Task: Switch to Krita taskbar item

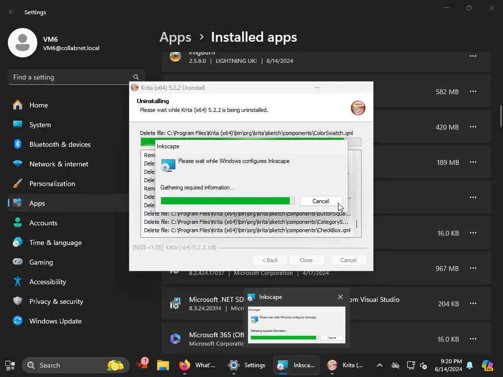Action: pyautogui.click(x=345, y=365)
